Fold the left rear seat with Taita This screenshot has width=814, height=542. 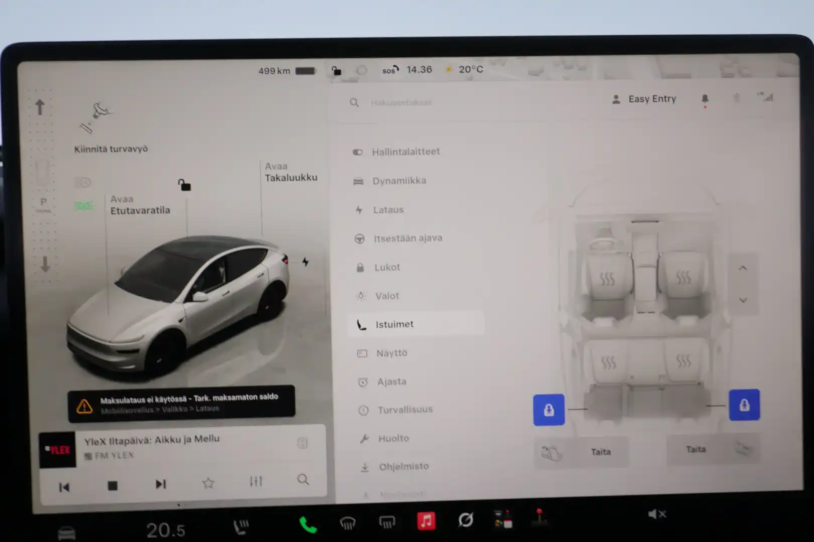[581, 452]
